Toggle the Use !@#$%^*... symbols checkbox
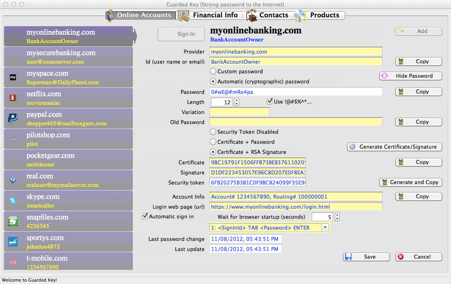The image size is (451, 284). coord(269,101)
